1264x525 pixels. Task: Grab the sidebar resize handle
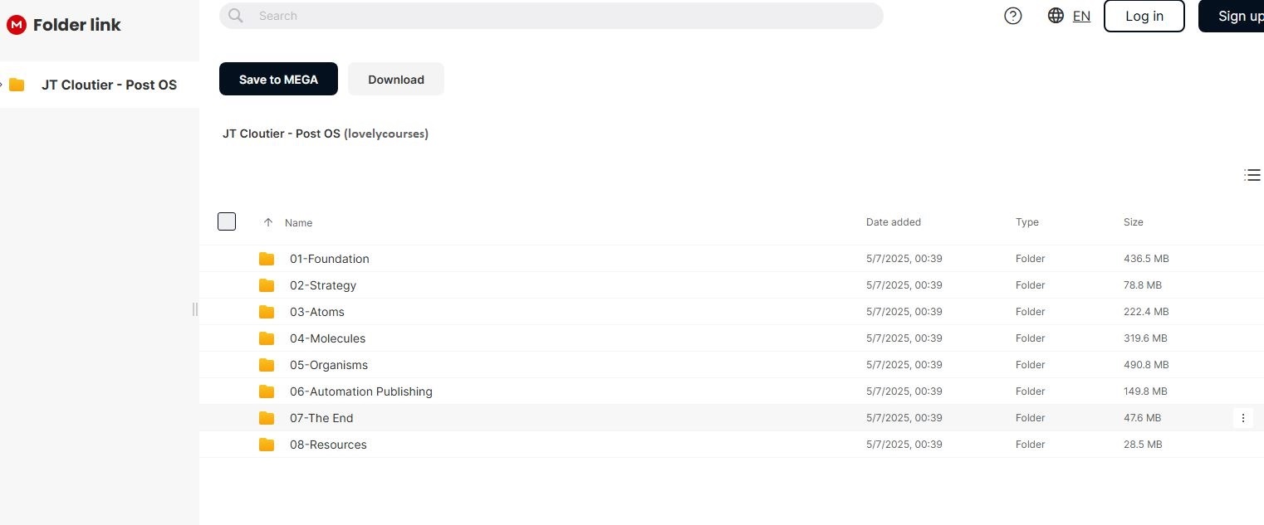[195, 309]
